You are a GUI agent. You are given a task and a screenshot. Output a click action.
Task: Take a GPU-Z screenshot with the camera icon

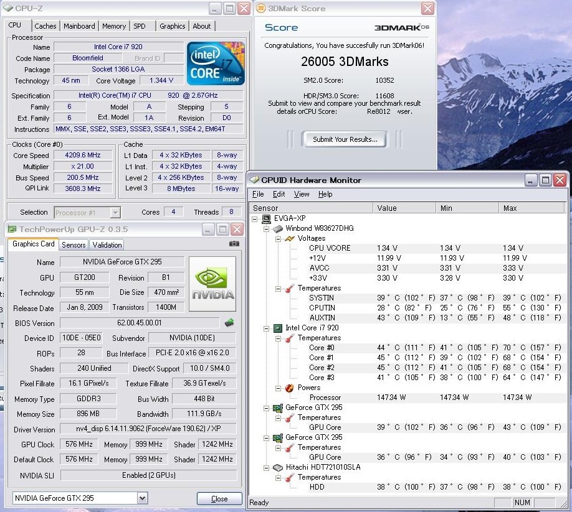234,244
